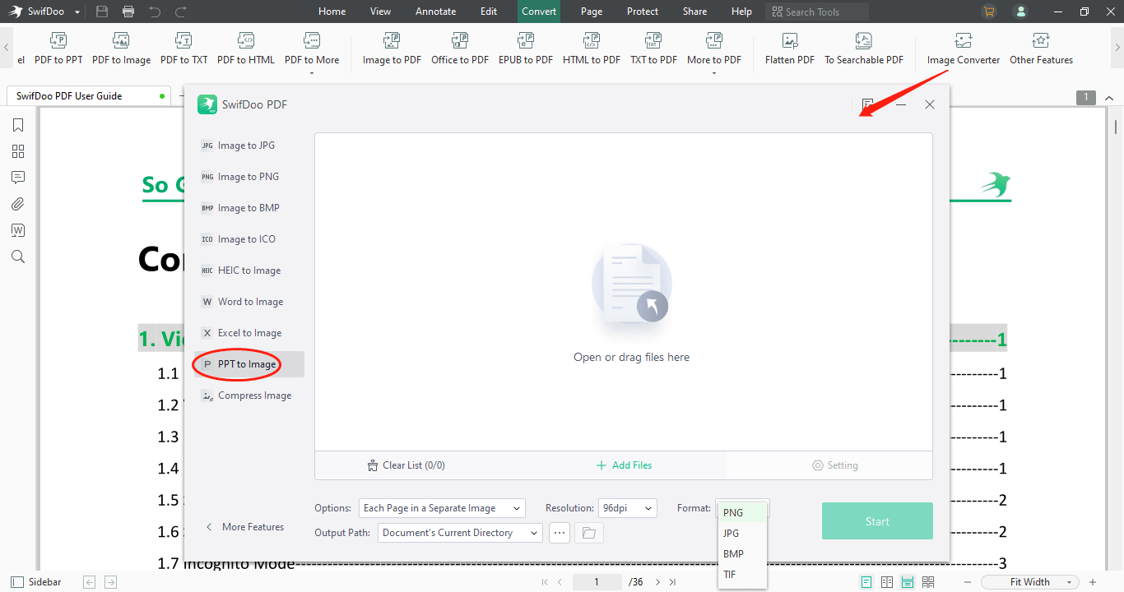Select Excel to Image option
1124x592 pixels.
(x=248, y=333)
